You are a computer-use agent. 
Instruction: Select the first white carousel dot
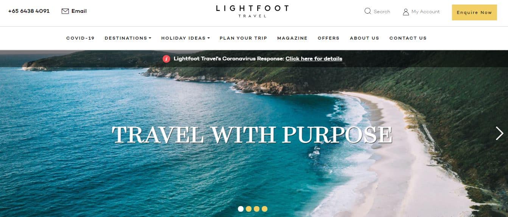click(x=241, y=209)
